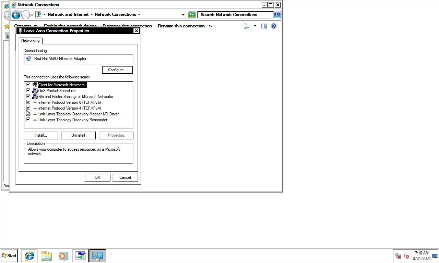This screenshot has height=263, width=439.
Task: Confirm properties with OK
Action: click(97, 177)
